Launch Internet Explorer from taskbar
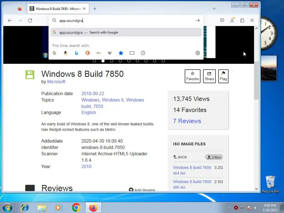The height and width of the screenshot is (213, 284). (x=25, y=207)
